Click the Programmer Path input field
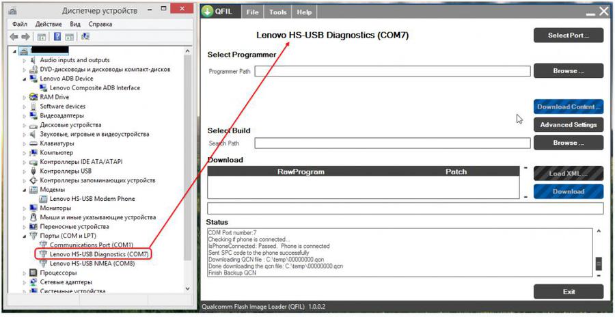The height and width of the screenshot is (317, 615). click(393, 71)
